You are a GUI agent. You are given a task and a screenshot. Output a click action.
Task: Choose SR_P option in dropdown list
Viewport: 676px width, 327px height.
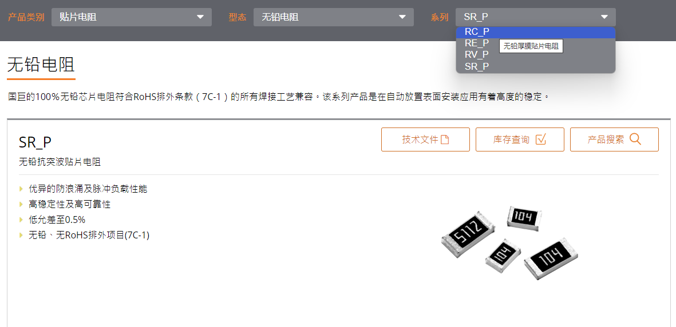click(x=535, y=66)
